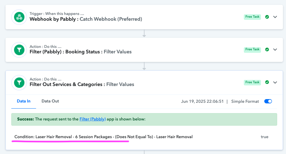The image size is (286, 154).
Task: Switch to the Data In tab
Action: 24,101
